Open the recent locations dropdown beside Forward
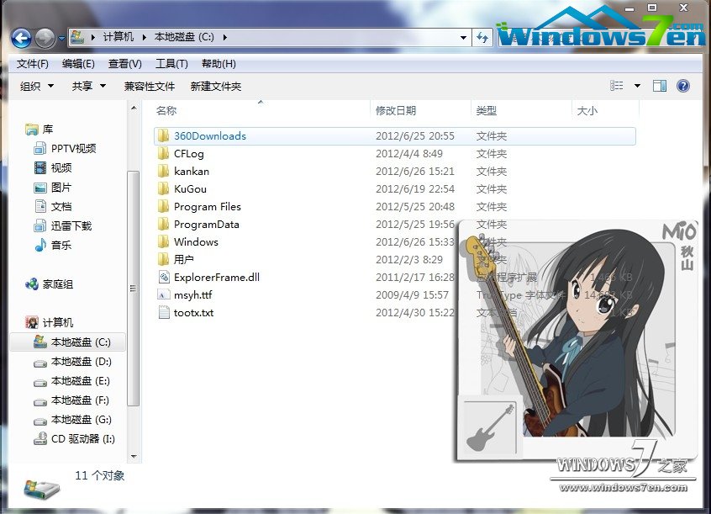Viewport: 711px width, 514px height. coord(61,38)
